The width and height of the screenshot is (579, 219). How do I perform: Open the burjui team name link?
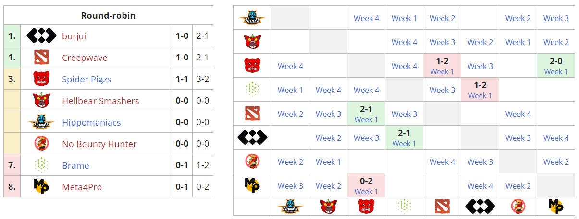tap(74, 36)
